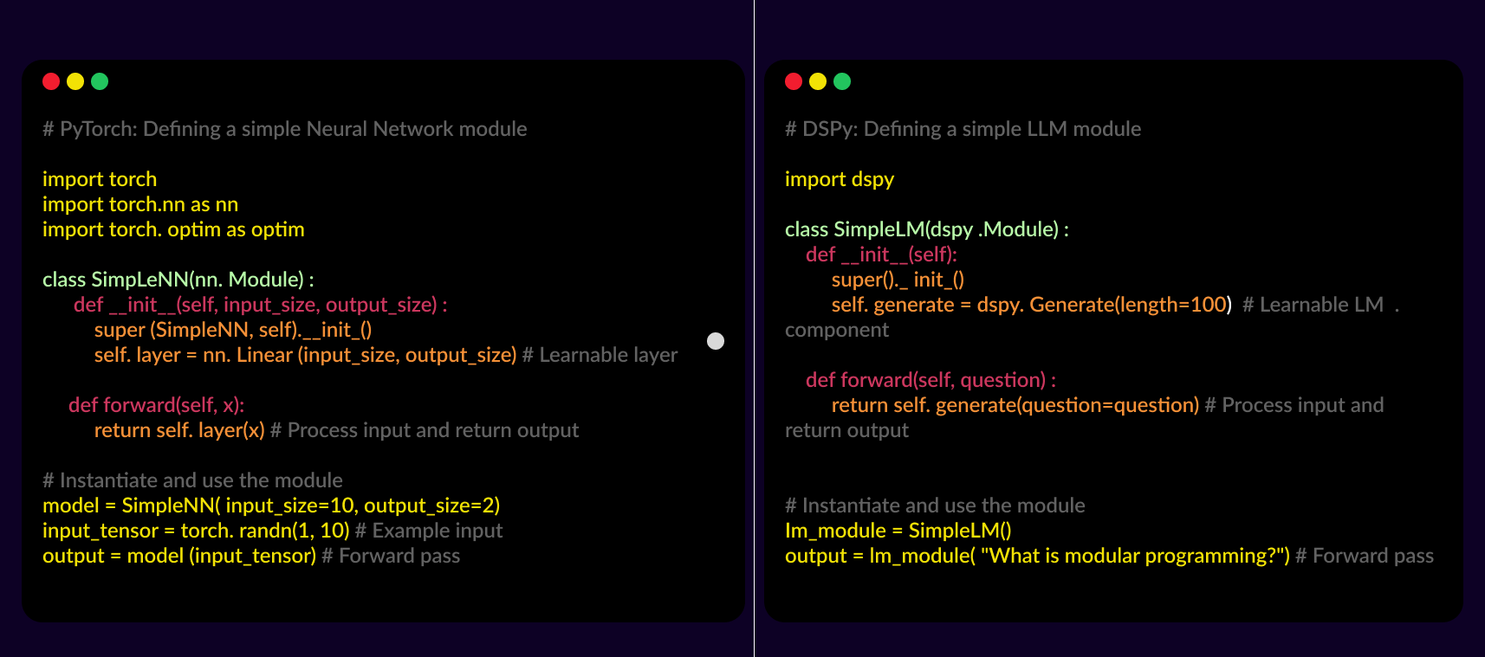
Task: Click the comment '# Learnable LM'
Action: click(x=1313, y=305)
